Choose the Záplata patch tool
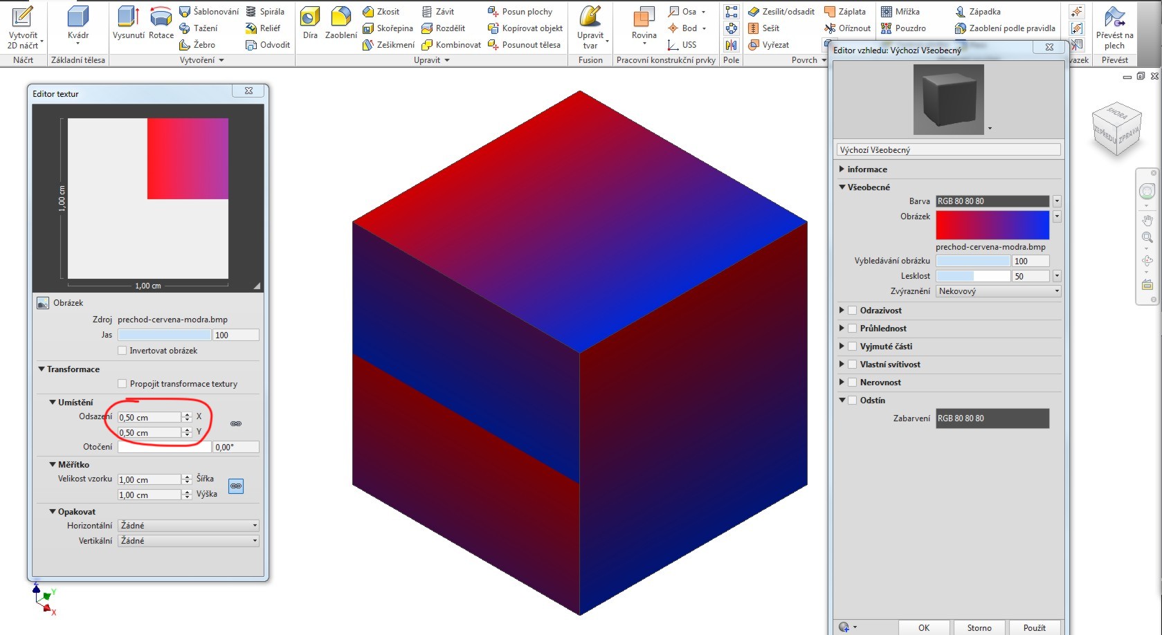This screenshot has width=1162, height=635. [844, 12]
